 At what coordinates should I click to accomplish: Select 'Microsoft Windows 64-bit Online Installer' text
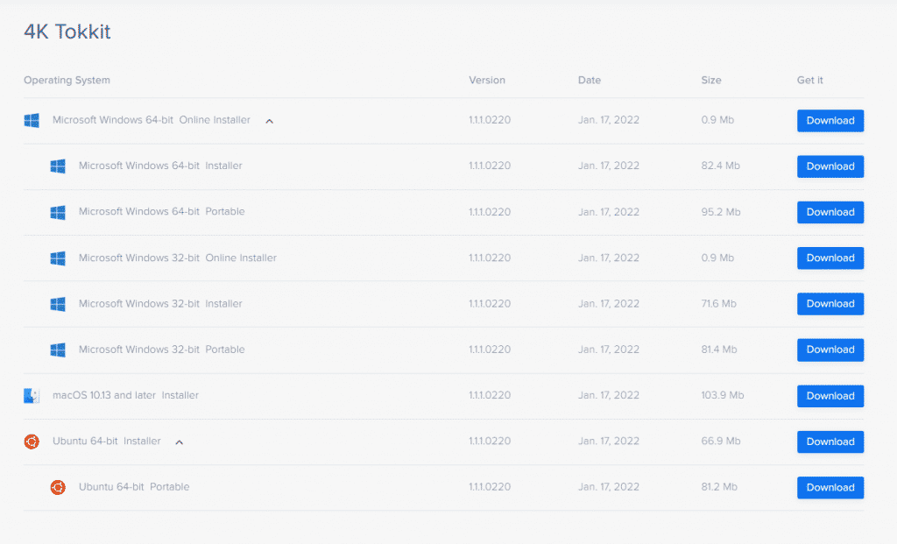151,120
